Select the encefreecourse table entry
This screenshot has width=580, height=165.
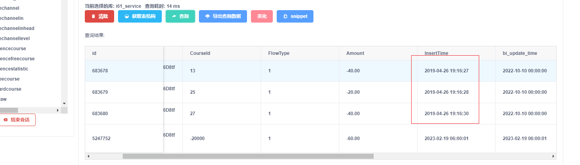(17, 59)
